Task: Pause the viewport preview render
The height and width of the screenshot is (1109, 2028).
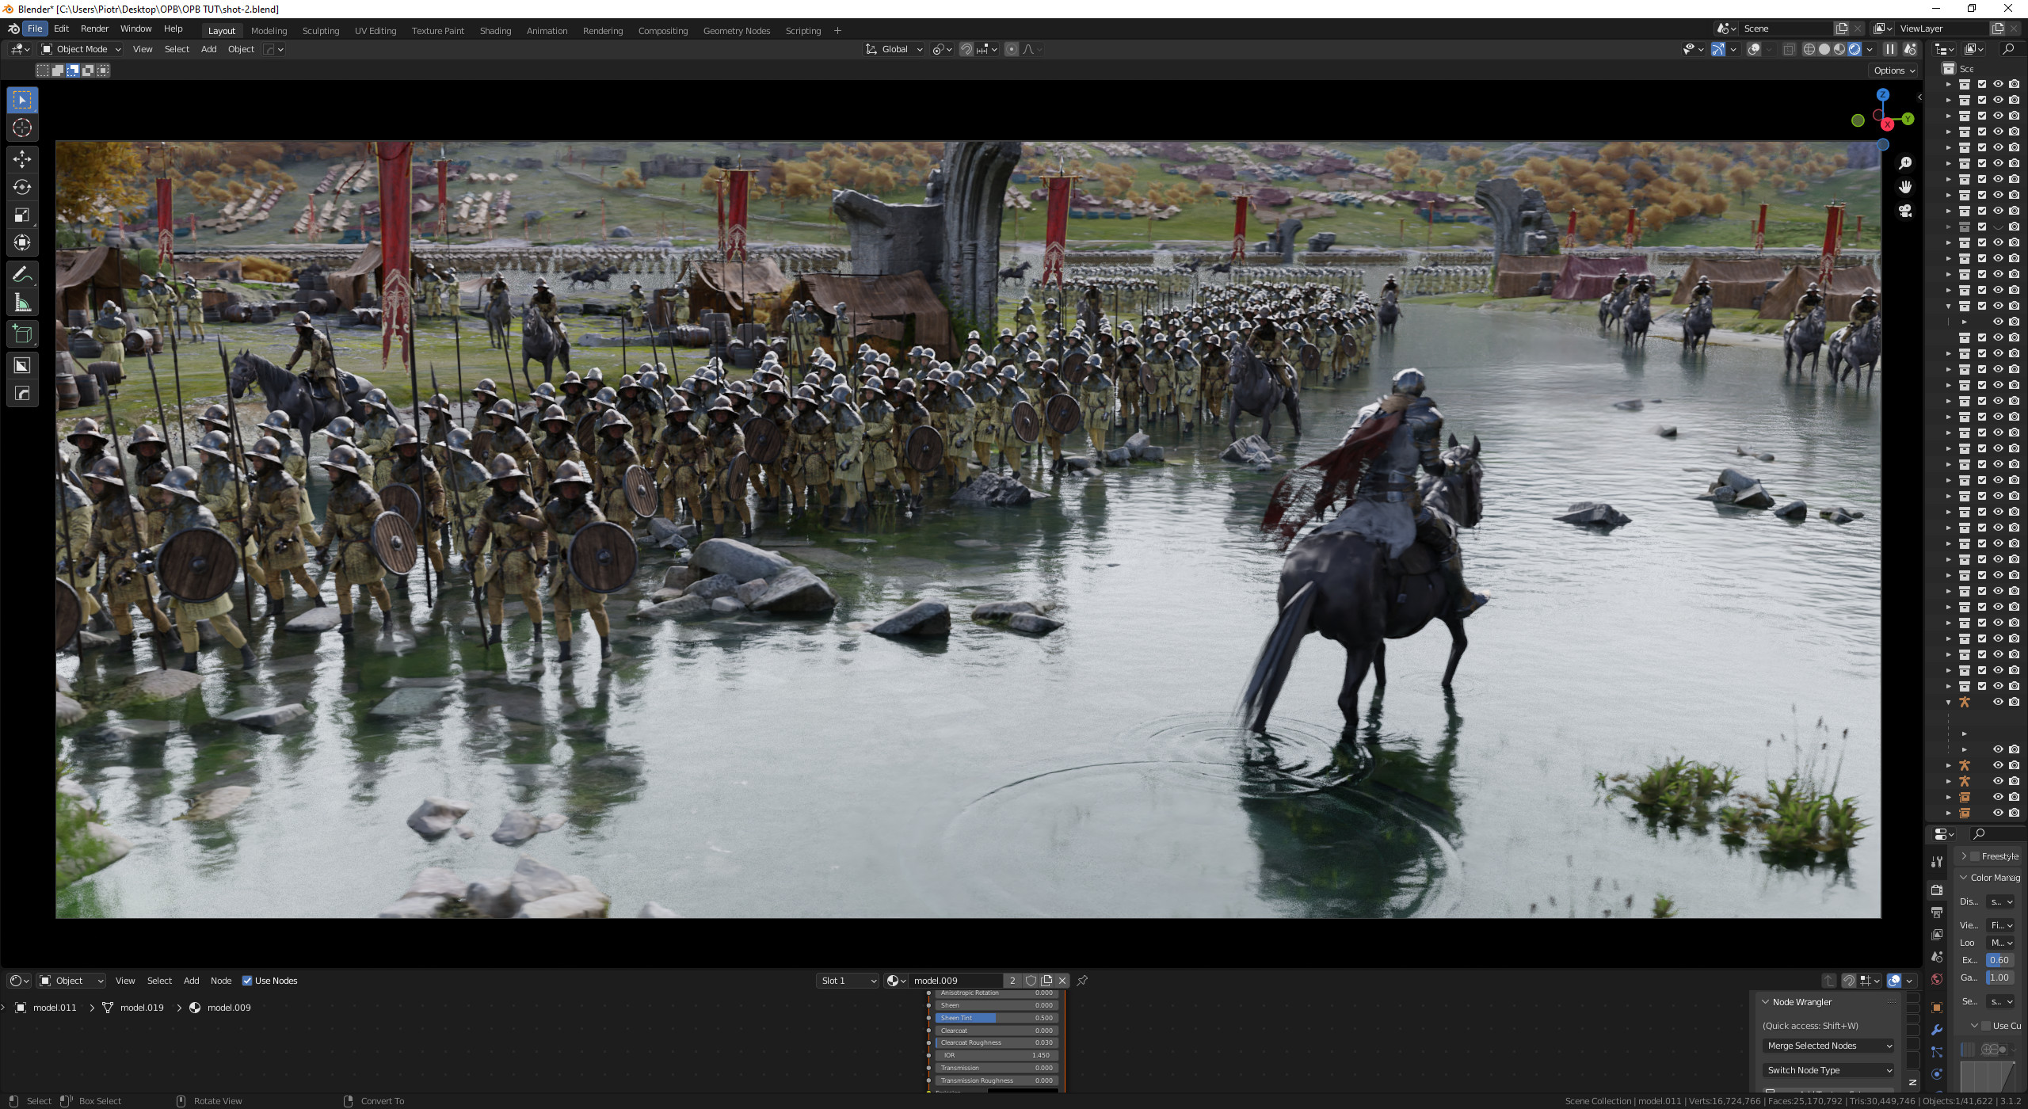Action: coord(1890,49)
